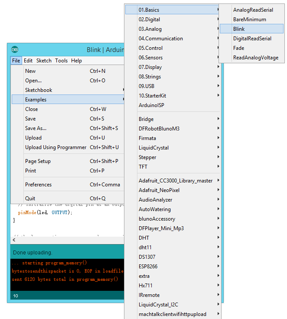Expand the Sketchbook submenu
The height and width of the screenshot is (319, 287).
click(x=68, y=90)
